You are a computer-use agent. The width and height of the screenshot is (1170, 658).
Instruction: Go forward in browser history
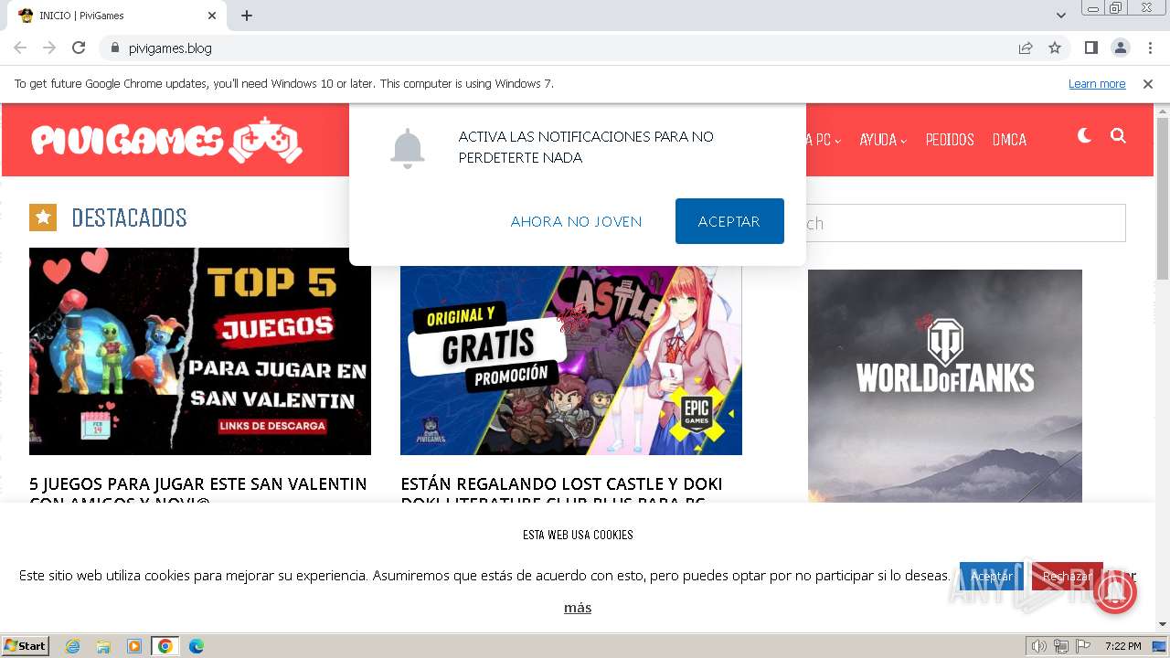click(49, 48)
